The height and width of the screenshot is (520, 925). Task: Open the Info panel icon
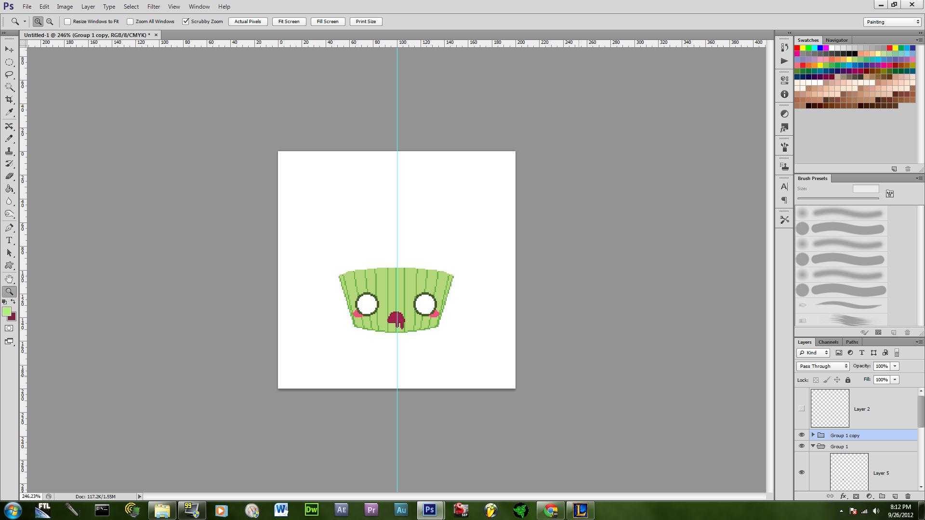pos(784,94)
